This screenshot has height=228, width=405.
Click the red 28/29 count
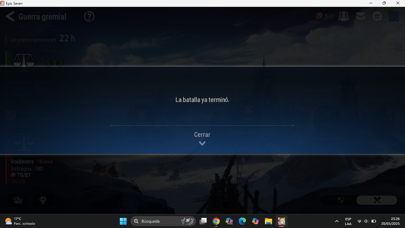pos(18,181)
